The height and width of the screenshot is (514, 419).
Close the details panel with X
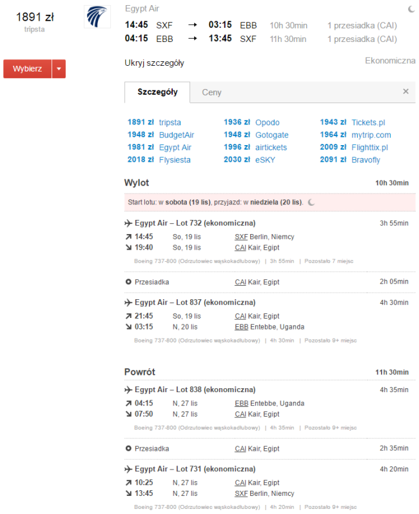(405, 92)
